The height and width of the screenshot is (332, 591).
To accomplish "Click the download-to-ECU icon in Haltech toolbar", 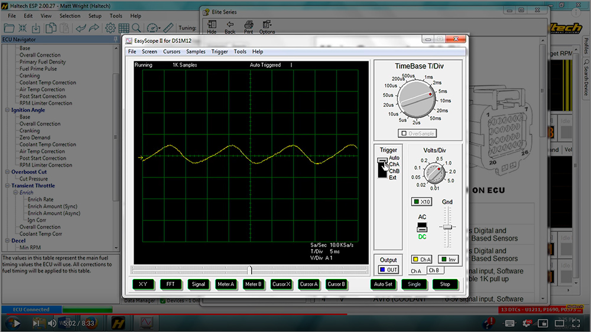I will coord(36,28).
